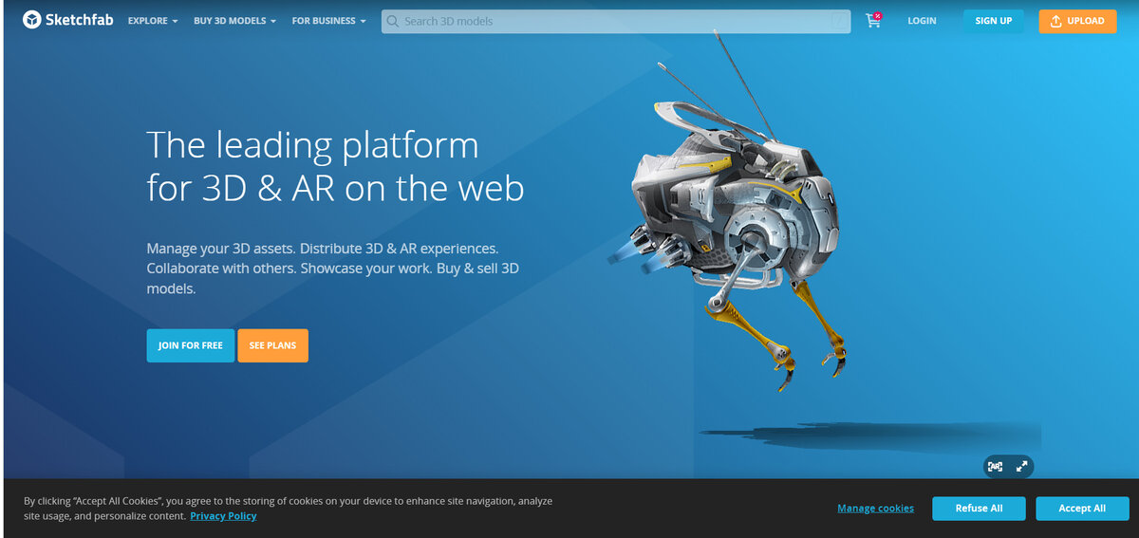Expand the 3D model to fullscreen

pos(1021,466)
